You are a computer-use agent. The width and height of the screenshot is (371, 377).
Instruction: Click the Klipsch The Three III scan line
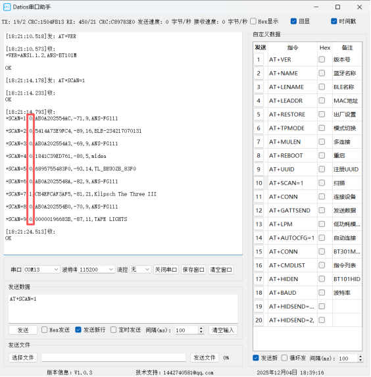point(81,194)
